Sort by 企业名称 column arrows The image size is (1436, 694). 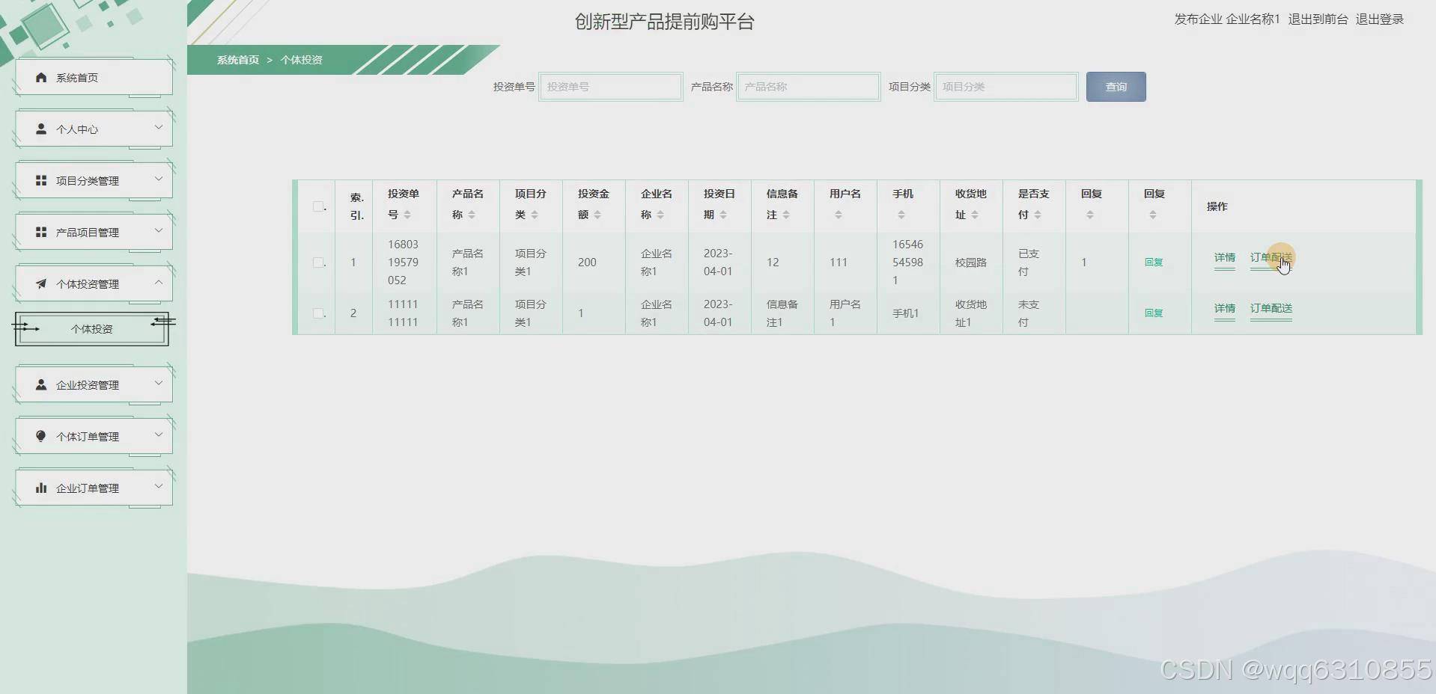pos(660,215)
